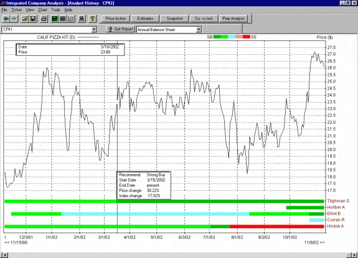Open the Help menu

(x=68, y=10)
